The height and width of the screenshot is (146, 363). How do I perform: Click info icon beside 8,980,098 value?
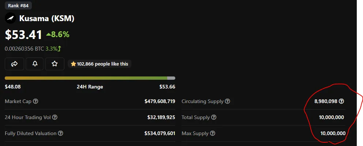[x=341, y=101]
